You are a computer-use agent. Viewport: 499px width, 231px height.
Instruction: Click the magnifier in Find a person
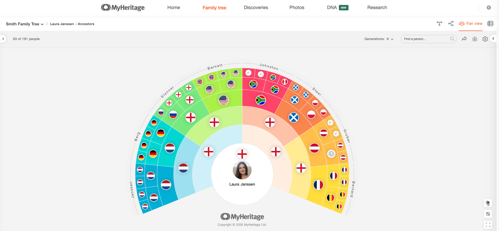pos(452,39)
